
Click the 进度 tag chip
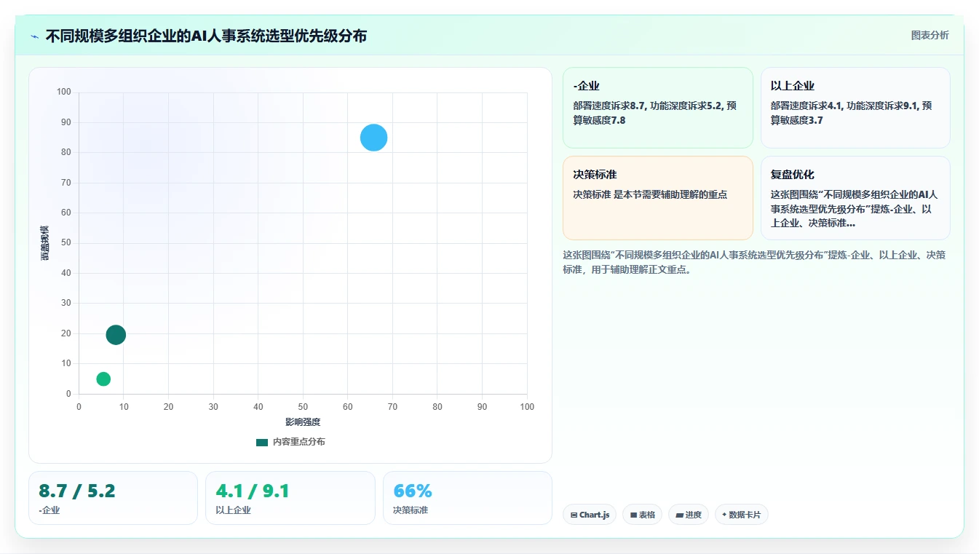click(x=689, y=515)
